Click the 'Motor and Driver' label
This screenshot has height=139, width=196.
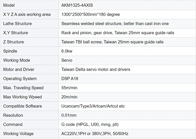[x=19, y=70]
